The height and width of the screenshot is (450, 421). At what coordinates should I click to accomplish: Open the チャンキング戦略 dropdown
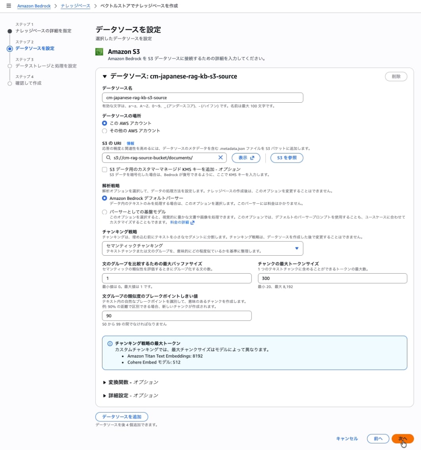(202, 248)
